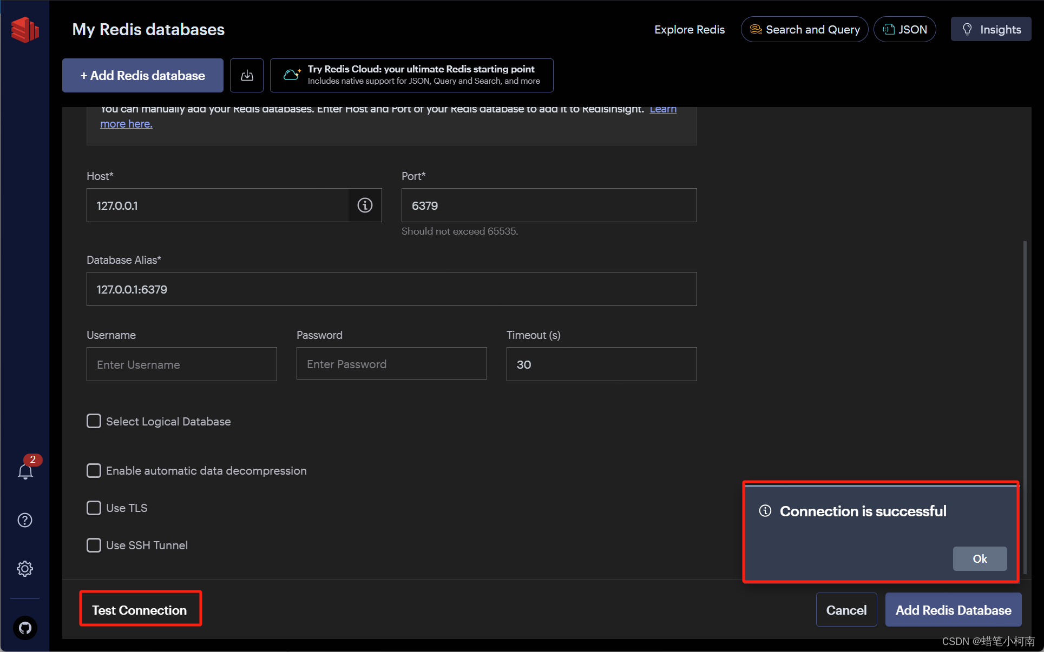Click Add Redis database top button
Image resolution: width=1044 pixels, height=652 pixels.
(143, 75)
